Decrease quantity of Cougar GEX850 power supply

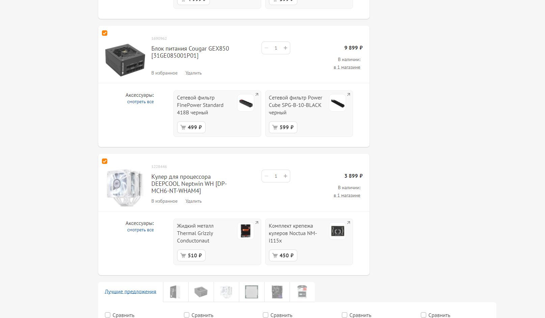point(266,48)
